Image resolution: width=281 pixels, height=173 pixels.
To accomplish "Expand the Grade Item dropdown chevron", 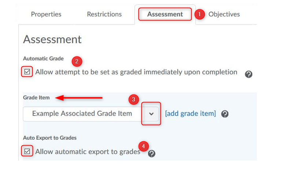I will click(151, 114).
